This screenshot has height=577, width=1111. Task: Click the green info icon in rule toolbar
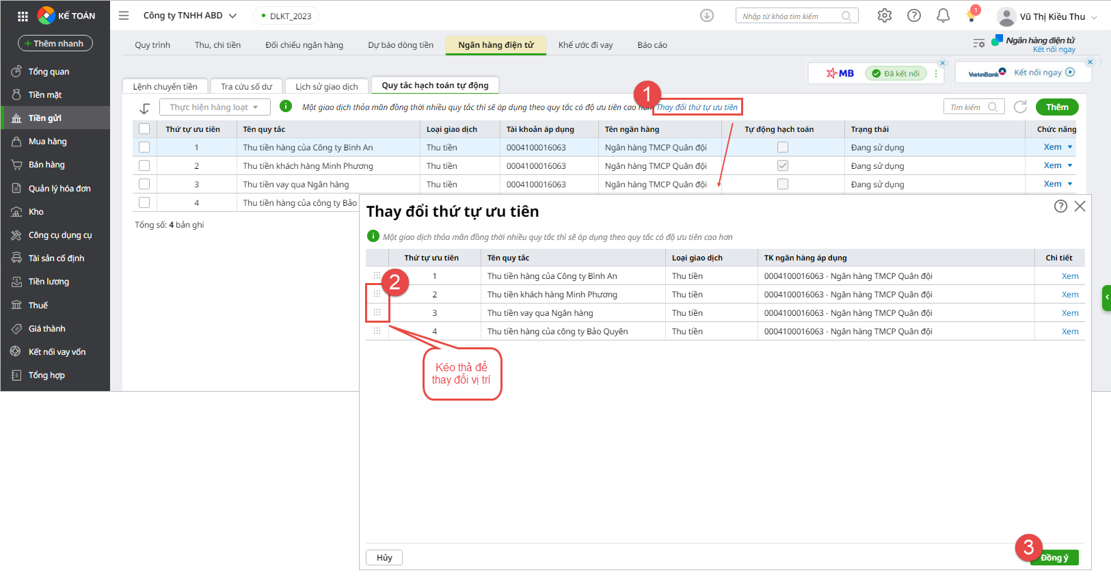tap(286, 106)
